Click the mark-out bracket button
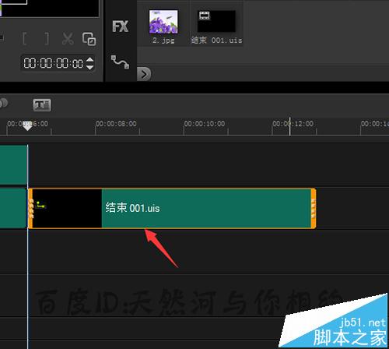The width and height of the screenshot is (389, 349). pyautogui.click(x=46, y=39)
